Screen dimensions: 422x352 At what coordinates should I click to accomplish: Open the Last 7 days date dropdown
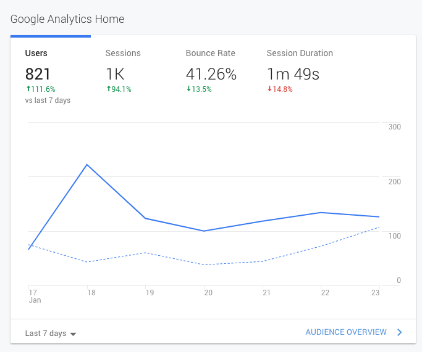click(x=51, y=334)
